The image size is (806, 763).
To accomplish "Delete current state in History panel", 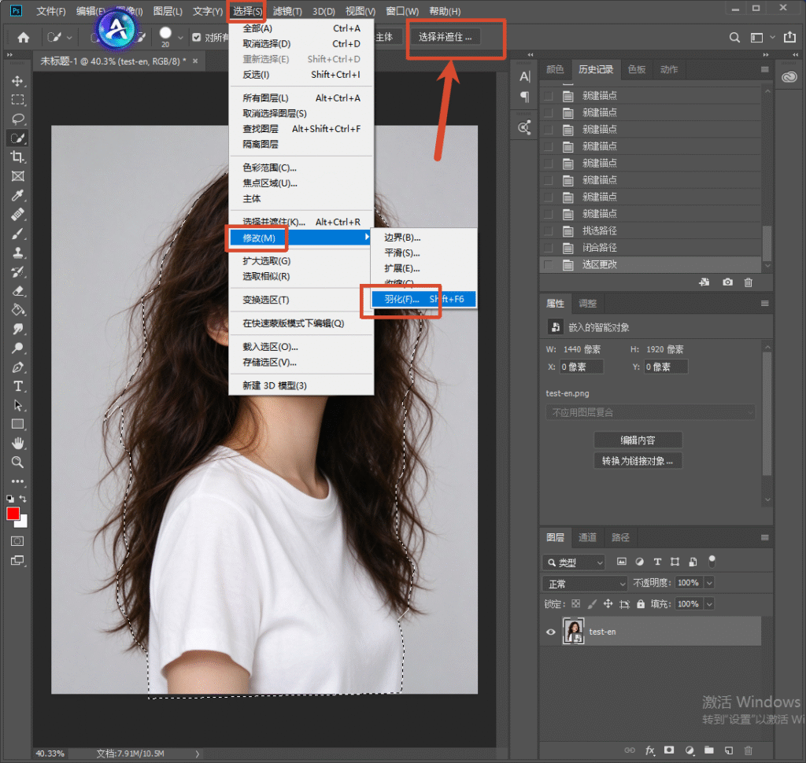I will click(749, 282).
